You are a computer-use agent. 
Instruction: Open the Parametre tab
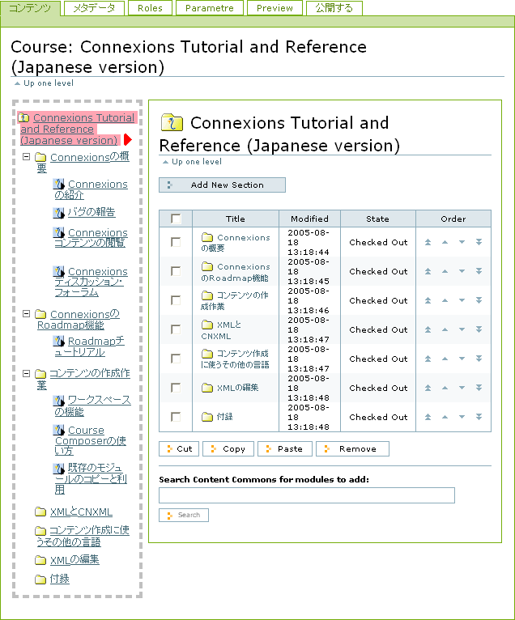[210, 8]
